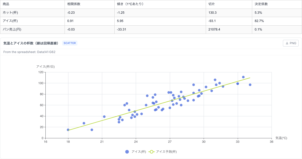Click the SCATTER chart type badge

[x=70, y=43]
